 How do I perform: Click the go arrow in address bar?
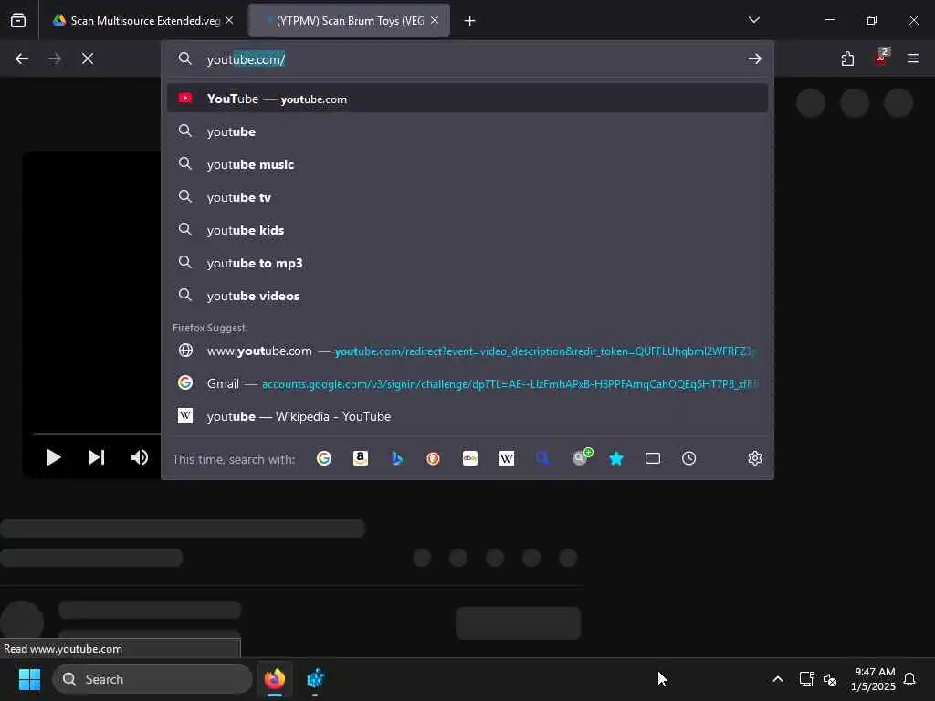pos(755,58)
